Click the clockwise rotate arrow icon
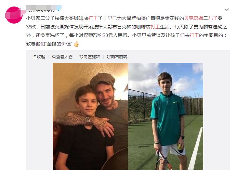 point(109,57)
